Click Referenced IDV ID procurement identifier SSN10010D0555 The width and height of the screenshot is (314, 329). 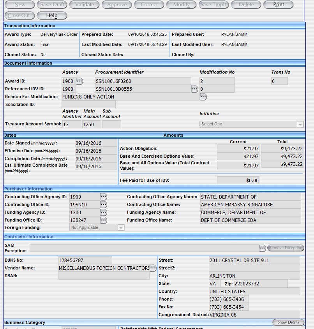(143, 89)
